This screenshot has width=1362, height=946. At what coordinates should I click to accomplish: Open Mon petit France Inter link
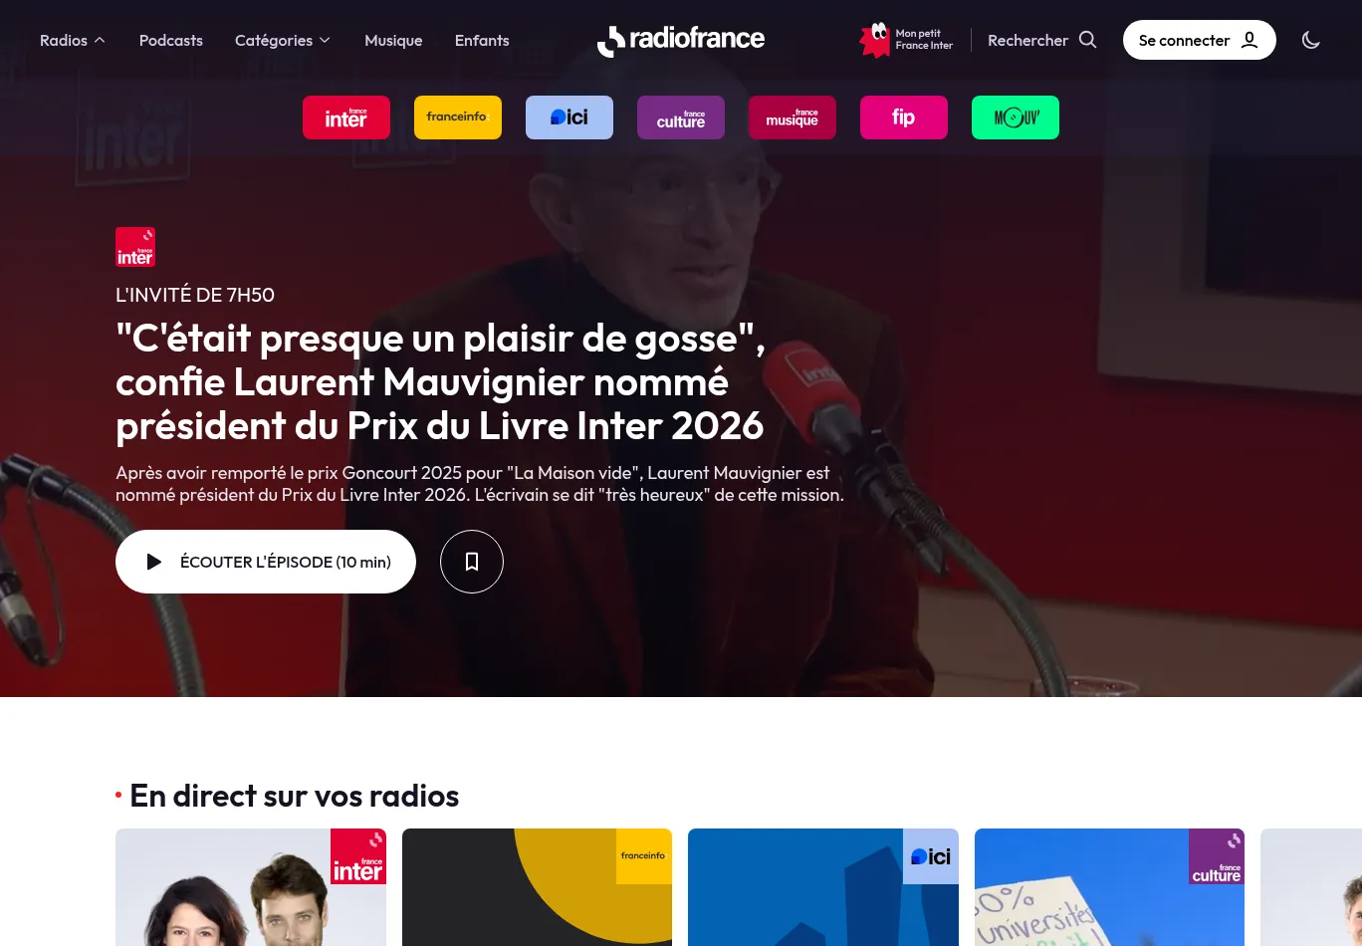coord(906,40)
